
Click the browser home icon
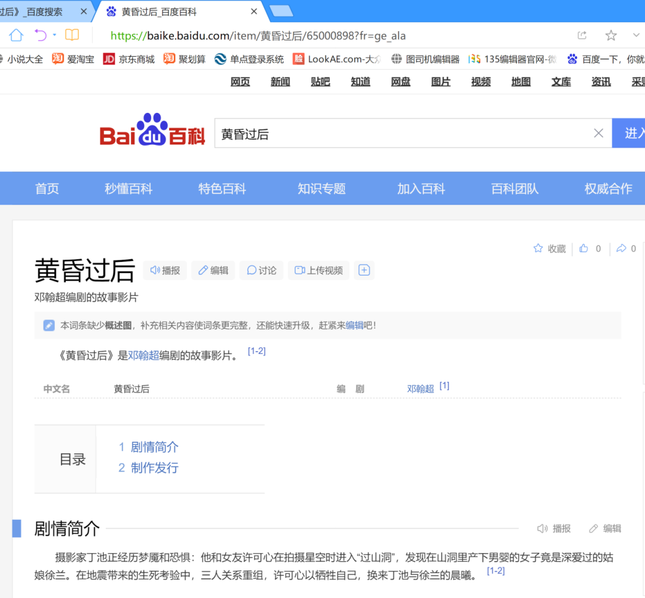[x=17, y=35]
